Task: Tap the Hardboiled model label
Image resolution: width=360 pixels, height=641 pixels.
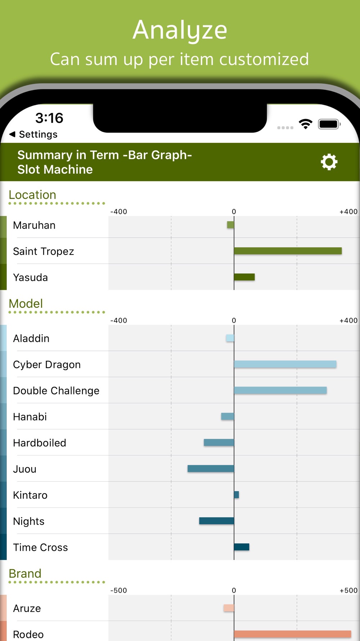Action: (40, 443)
